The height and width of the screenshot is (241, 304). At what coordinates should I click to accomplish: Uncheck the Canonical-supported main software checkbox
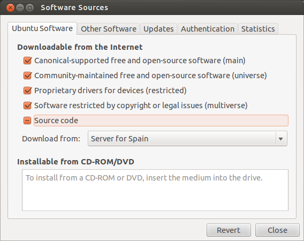click(x=27, y=61)
